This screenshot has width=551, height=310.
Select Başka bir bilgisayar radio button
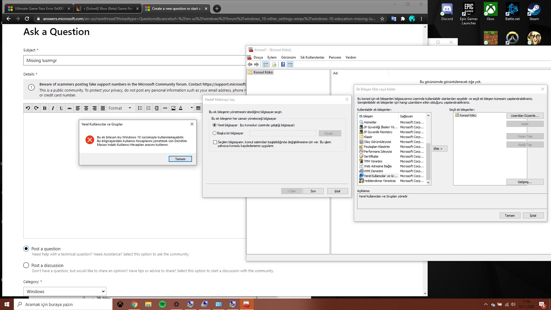pos(215,133)
